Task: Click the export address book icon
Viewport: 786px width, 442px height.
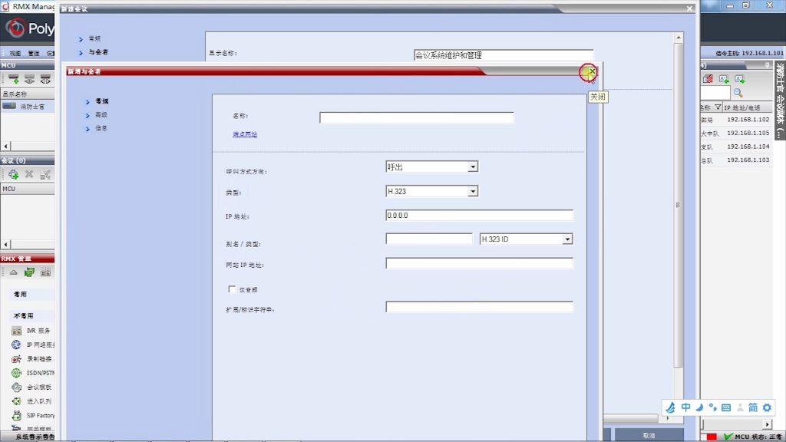Action: pyautogui.click(x=740, y=79)
